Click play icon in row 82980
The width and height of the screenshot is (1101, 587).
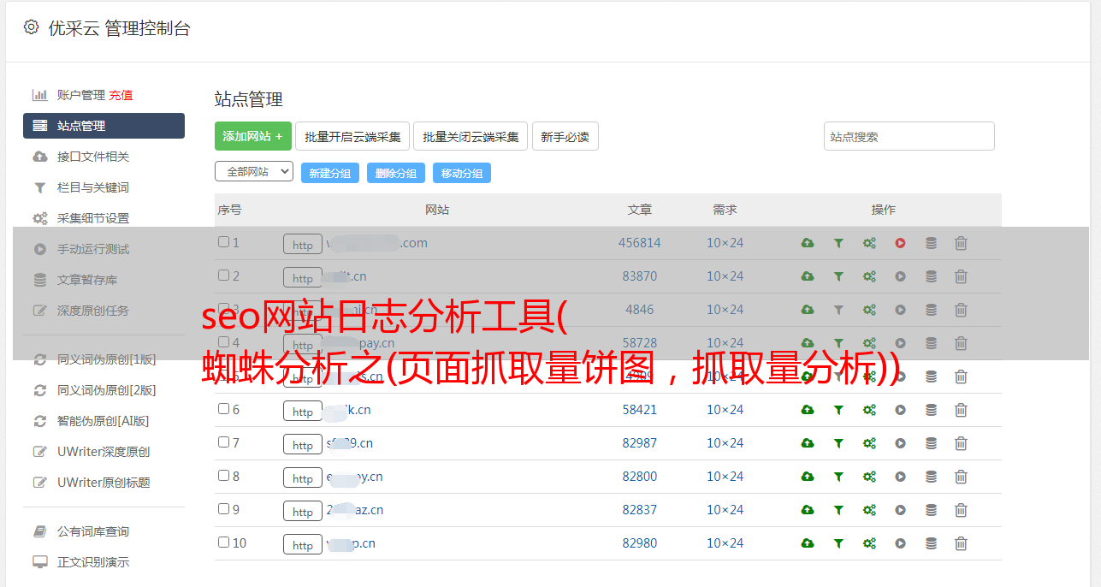900,543
